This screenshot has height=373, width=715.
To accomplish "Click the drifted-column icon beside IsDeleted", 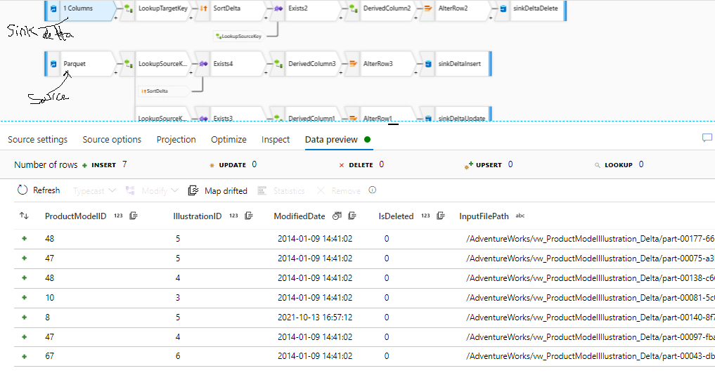I will click(441, 216).
